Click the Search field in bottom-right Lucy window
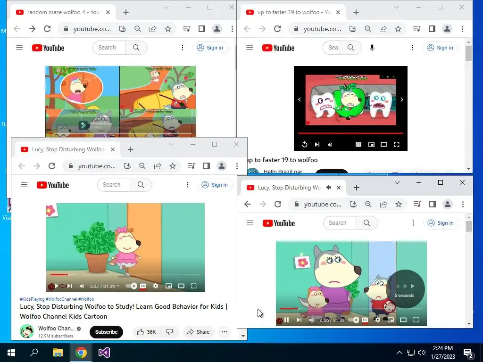Image resolution: width=483 pixels, height=362 pixels. [x=340, y=223]
